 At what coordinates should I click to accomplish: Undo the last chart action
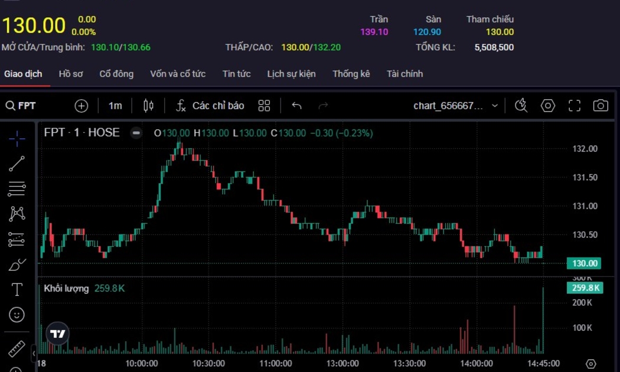point(296,106)
